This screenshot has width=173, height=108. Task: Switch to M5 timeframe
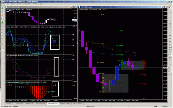(x=2, y=29)
